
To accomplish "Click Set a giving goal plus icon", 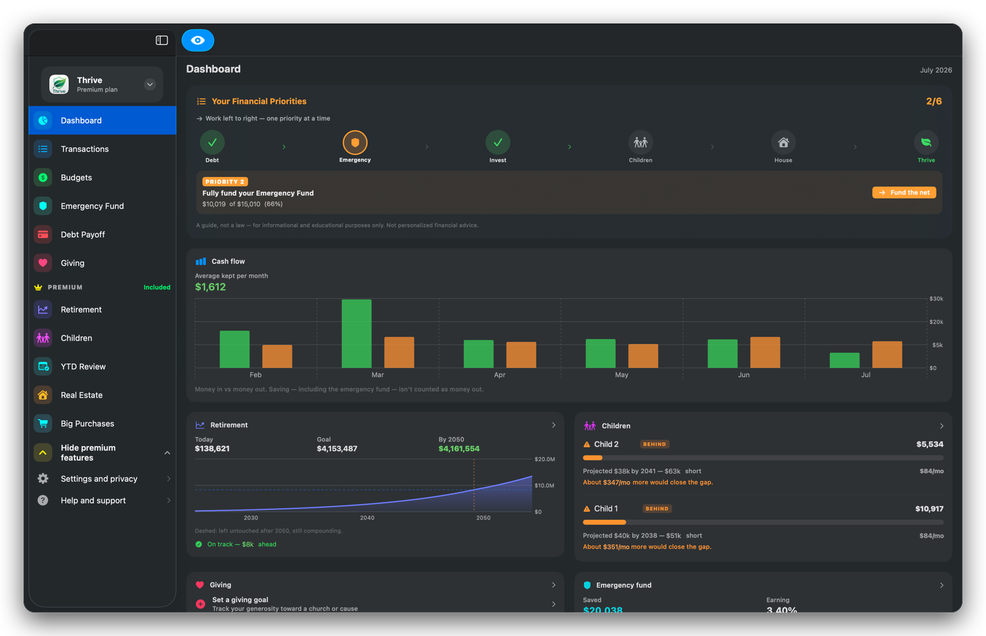I will (x=201, y=604).
